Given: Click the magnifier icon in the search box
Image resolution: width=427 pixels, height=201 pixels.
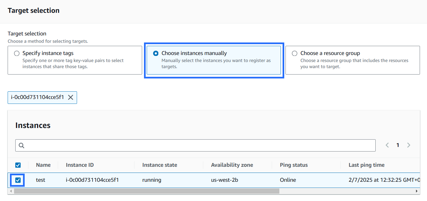Looking at the screenshot, I should point(21,145).
